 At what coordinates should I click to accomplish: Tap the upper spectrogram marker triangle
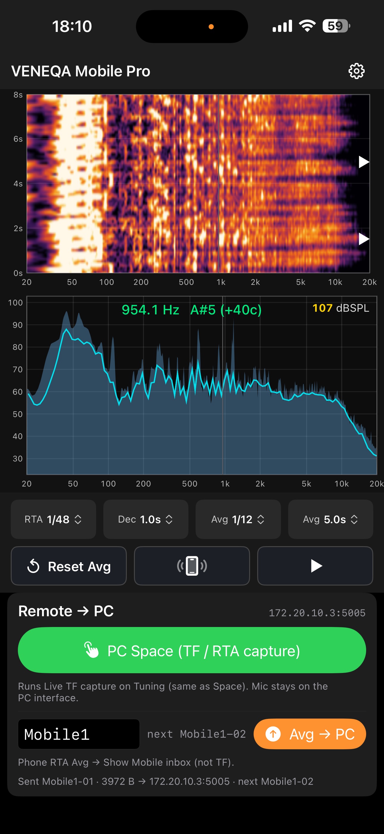pos(364,162)
